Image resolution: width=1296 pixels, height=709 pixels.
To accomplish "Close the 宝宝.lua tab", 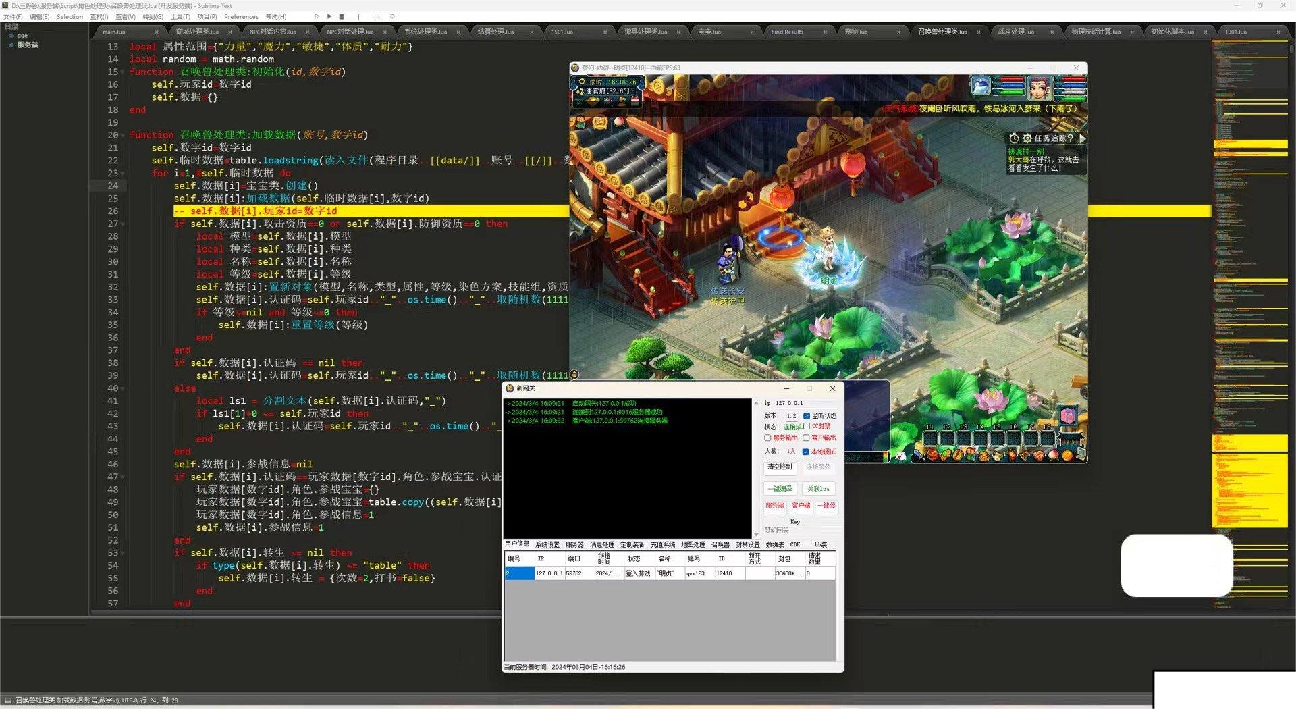I will (752, 32).
